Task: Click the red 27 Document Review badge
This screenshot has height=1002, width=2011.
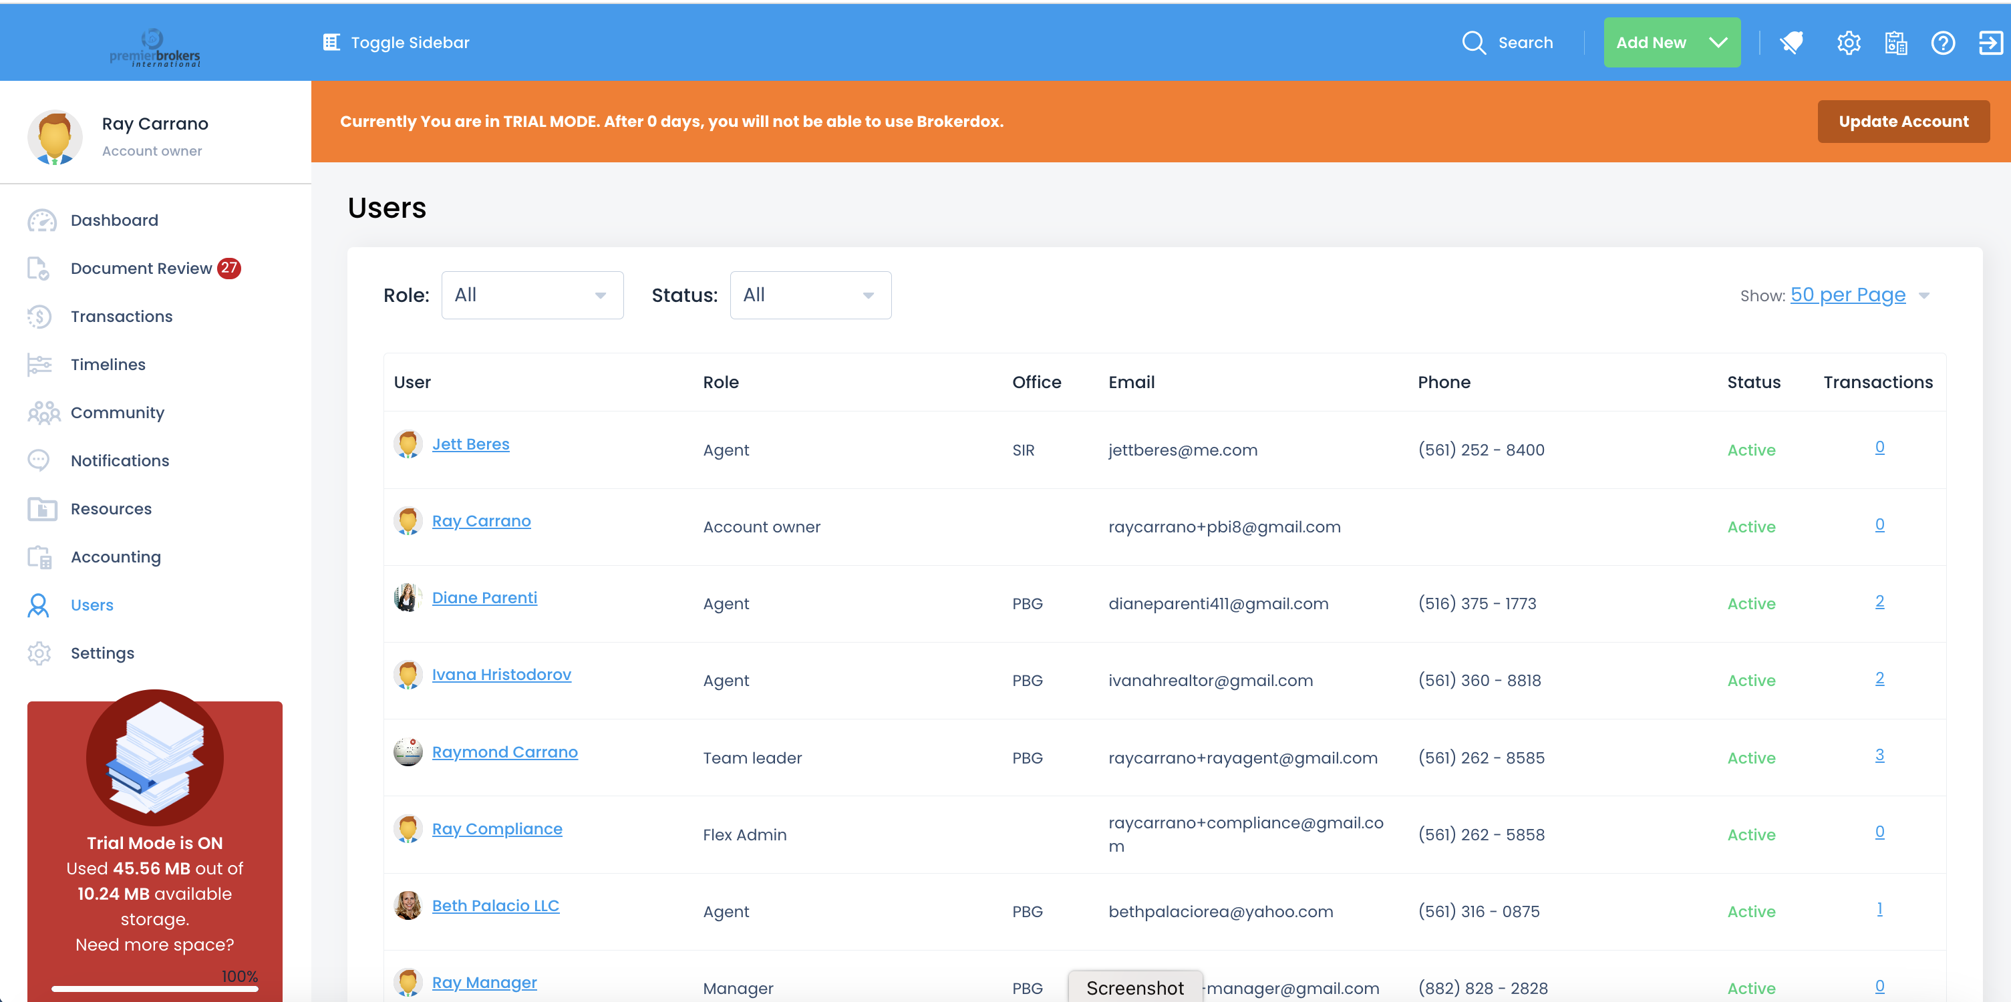Action: point(228,268)
